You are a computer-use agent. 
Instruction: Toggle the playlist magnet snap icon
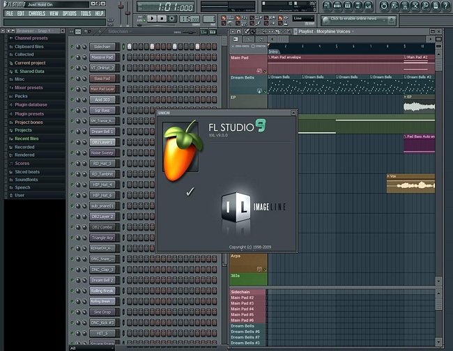[238, 31]
